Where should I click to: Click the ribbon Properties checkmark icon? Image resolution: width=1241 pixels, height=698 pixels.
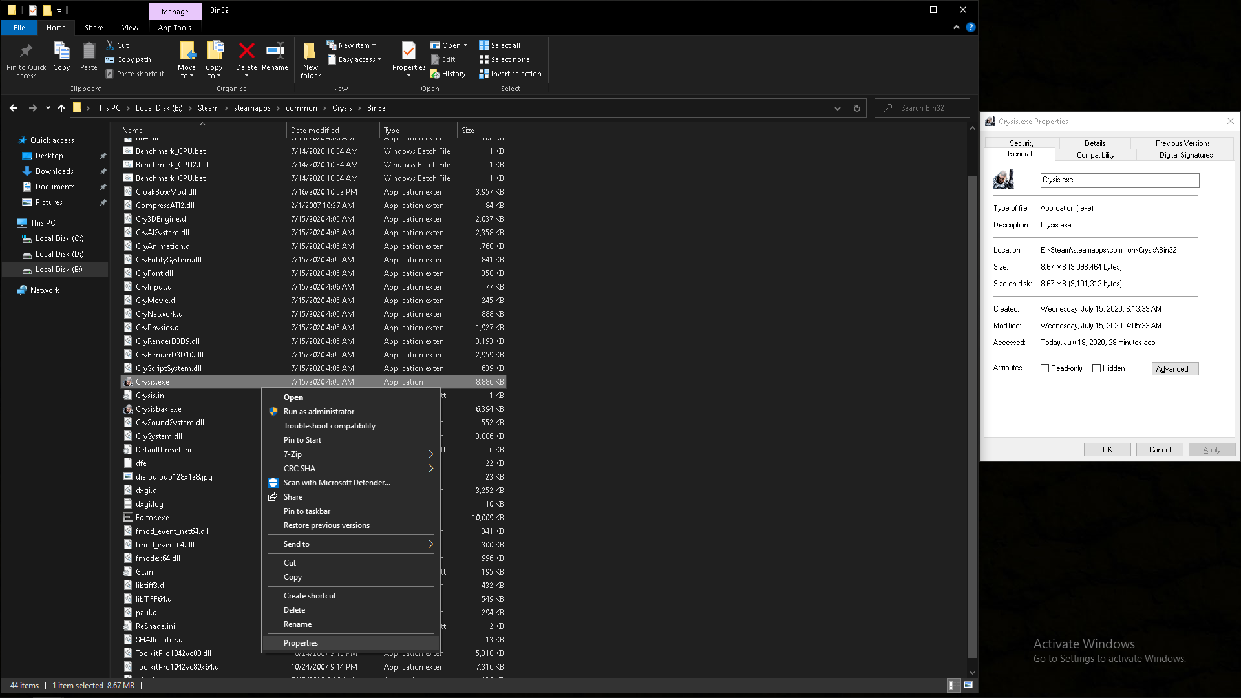point(408,51)
